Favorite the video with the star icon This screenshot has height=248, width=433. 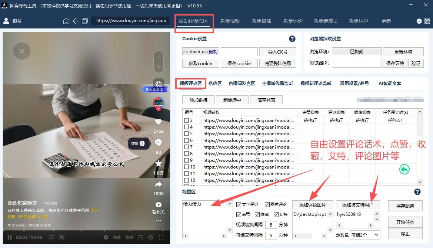[x=159, y=163]
